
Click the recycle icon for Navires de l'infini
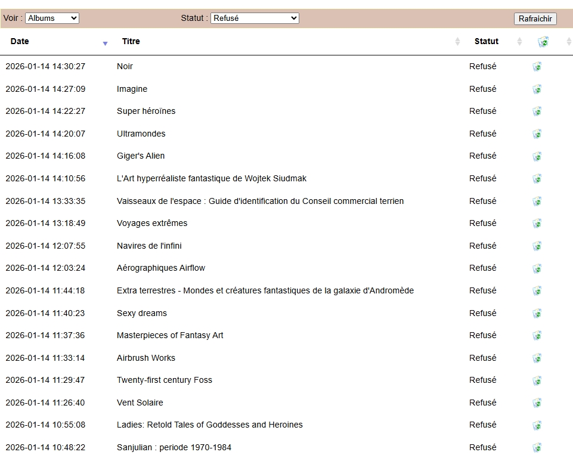point(537,246)
